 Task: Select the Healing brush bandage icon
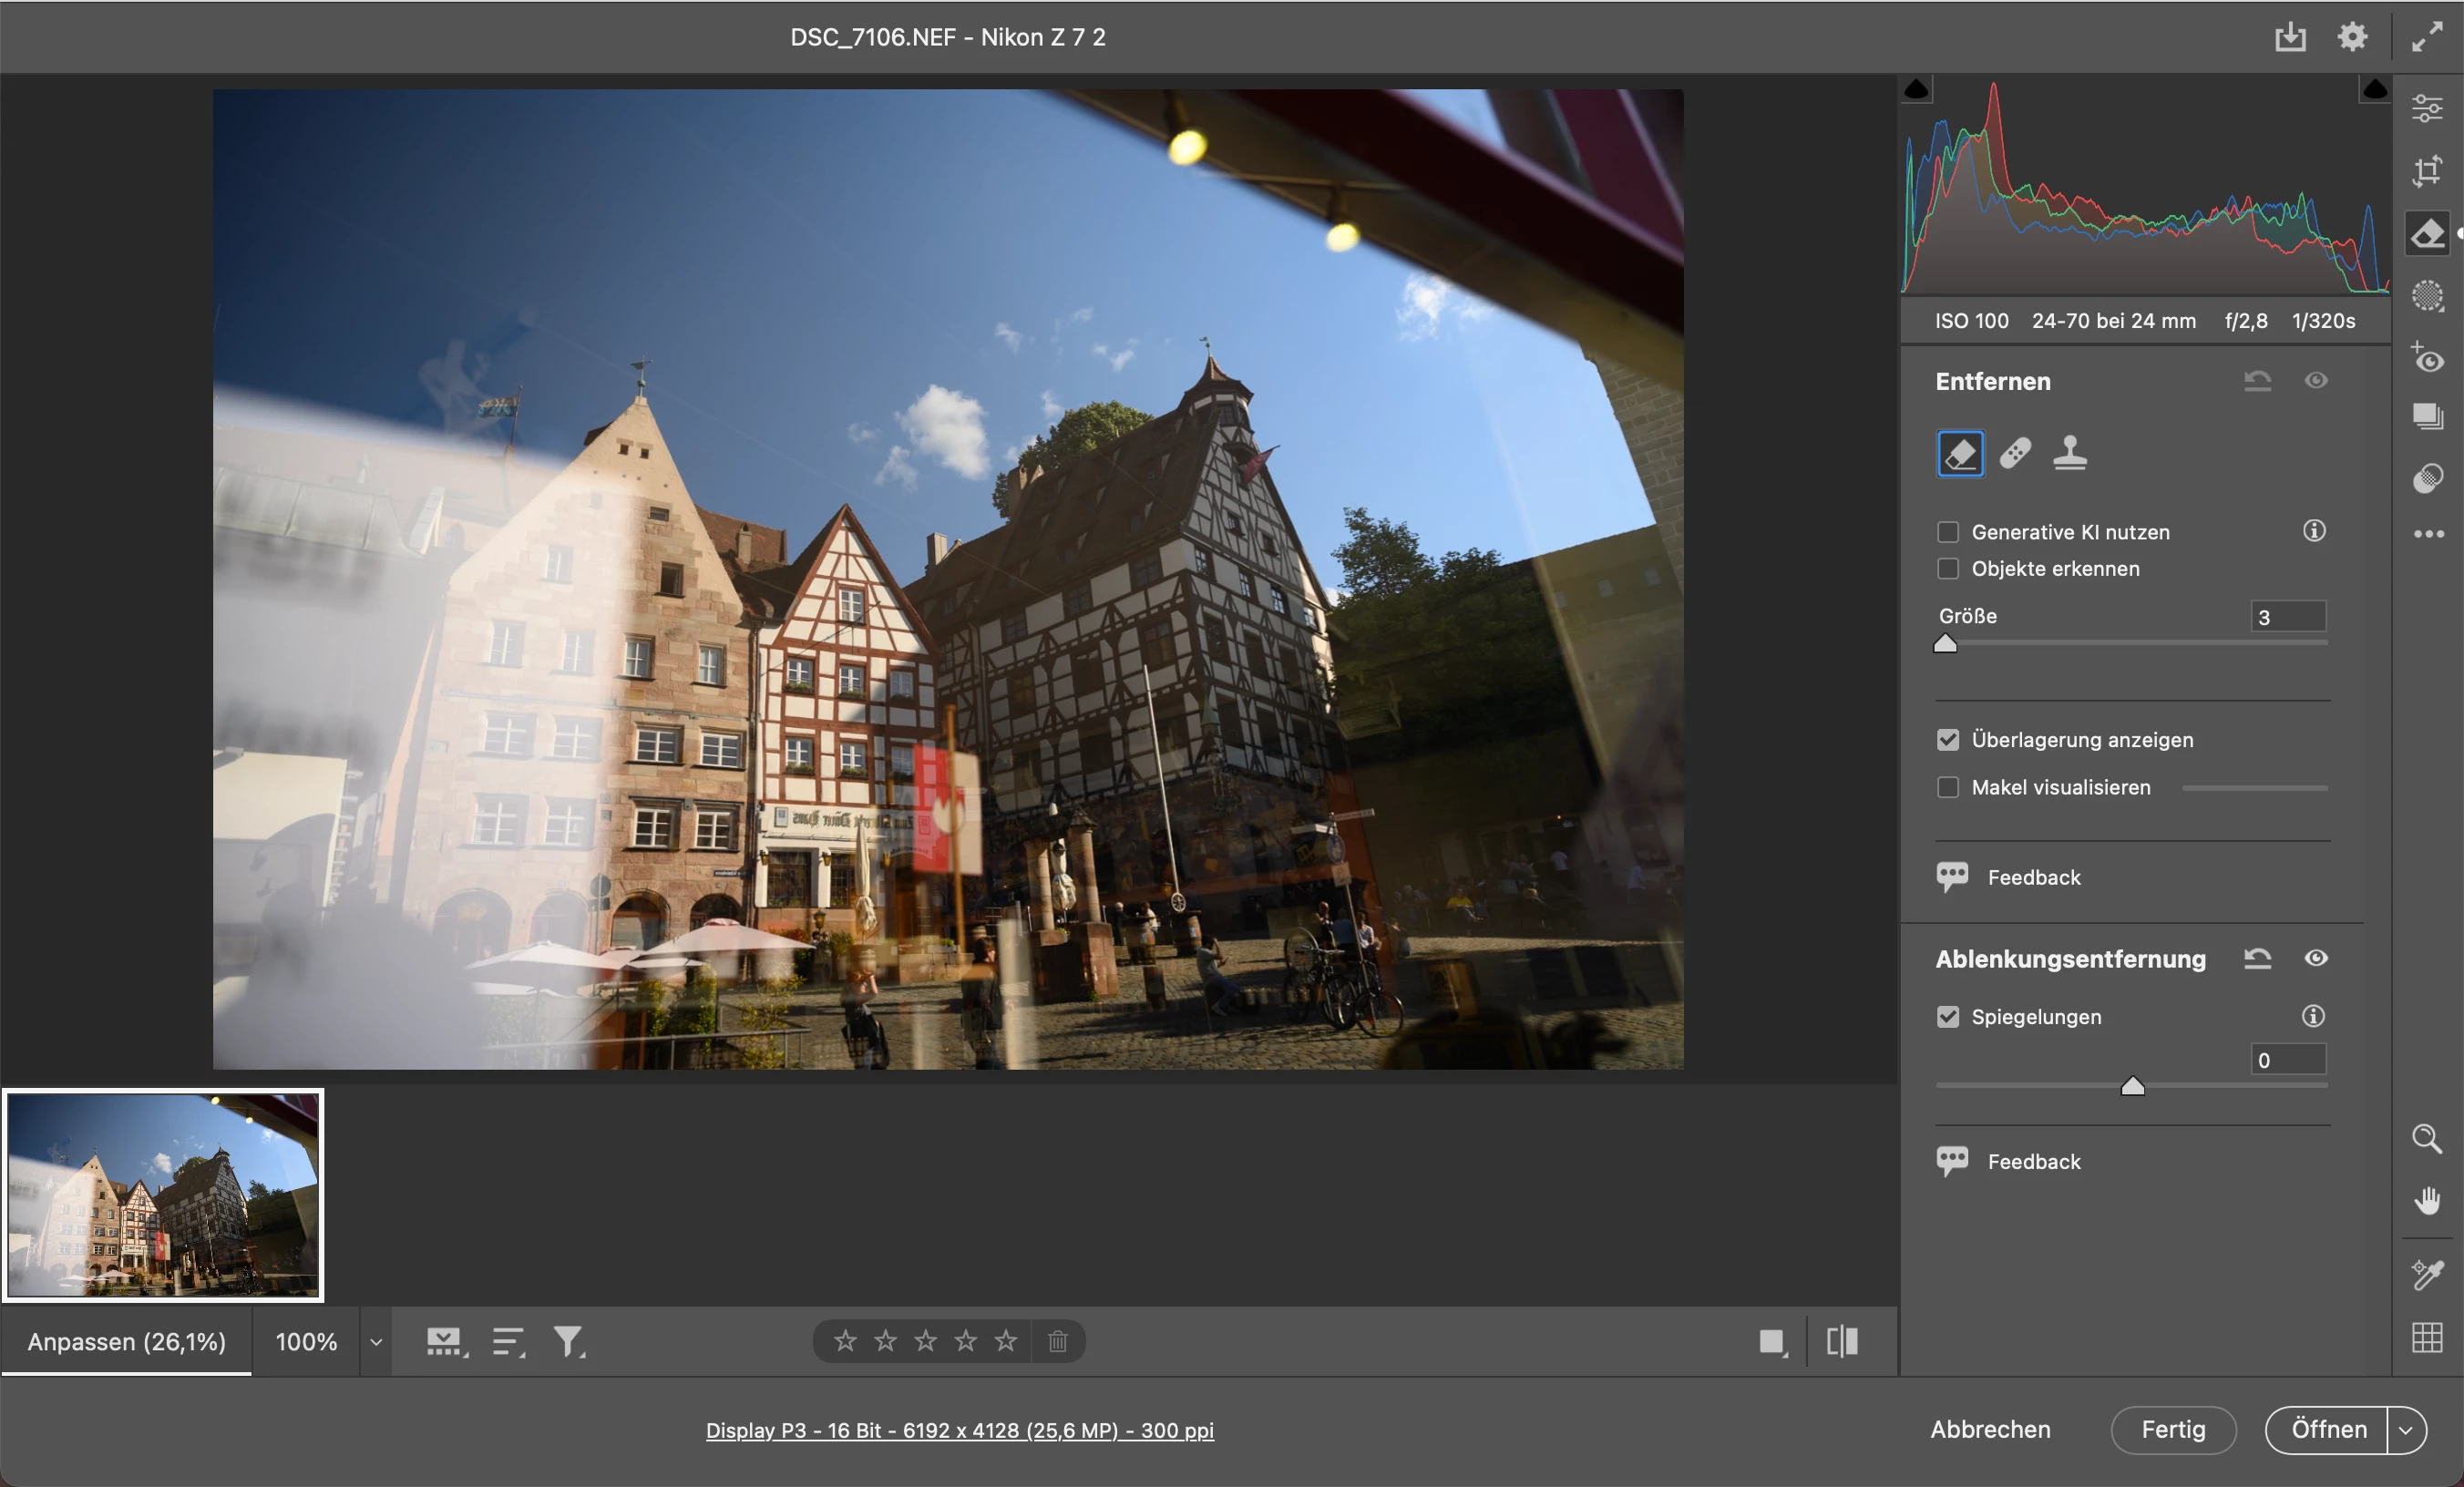pos(2015,453)
